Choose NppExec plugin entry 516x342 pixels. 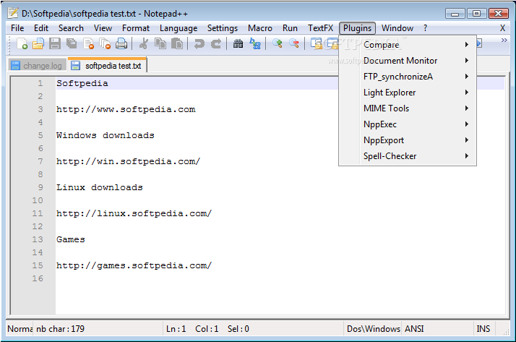pyautogui.click(x=408, y=124)
